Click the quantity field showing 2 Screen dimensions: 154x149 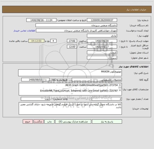[107, 99]
